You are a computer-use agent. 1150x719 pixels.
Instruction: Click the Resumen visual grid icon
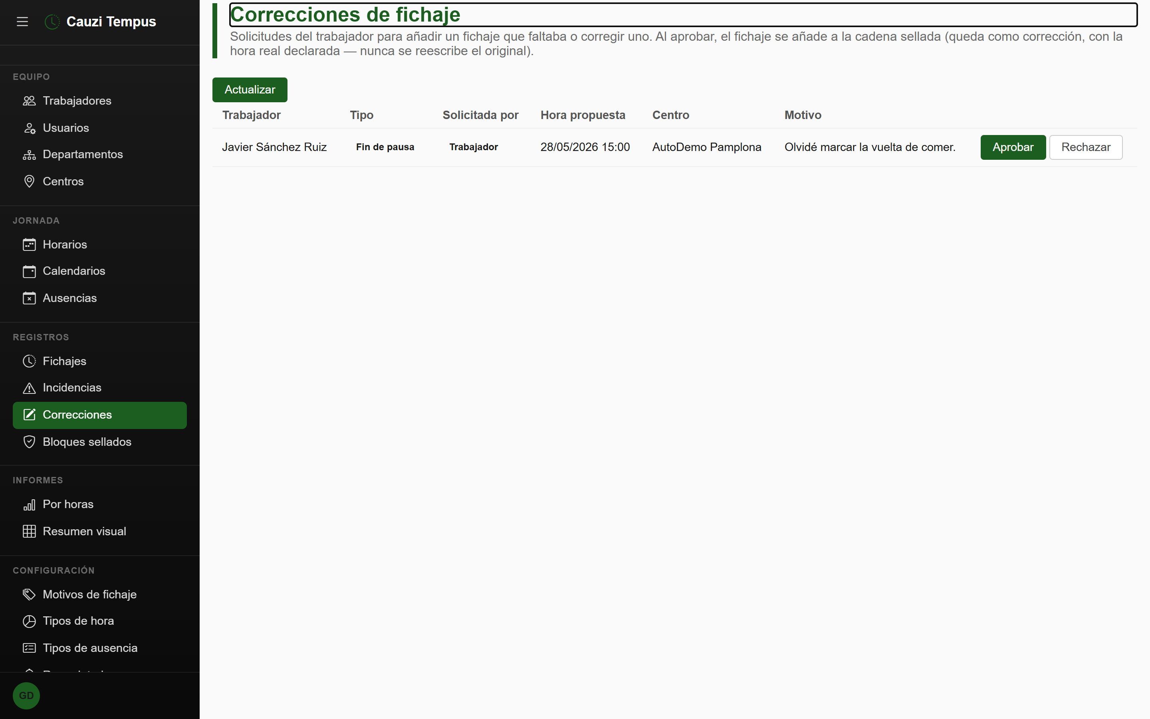pyautogui.click(x=30, y=531)
